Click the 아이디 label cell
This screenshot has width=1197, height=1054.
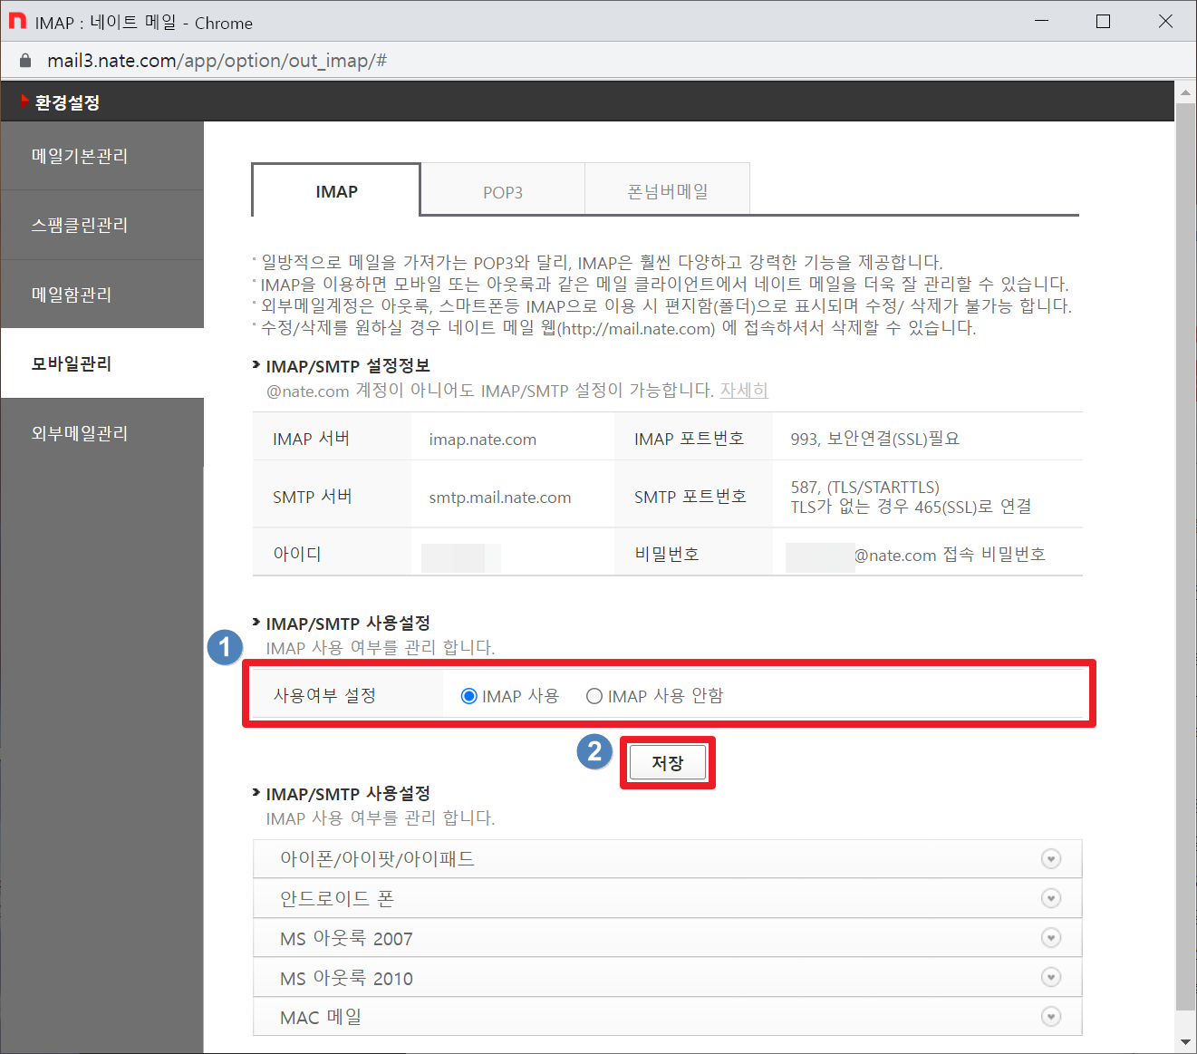click(x=332, y=553)
